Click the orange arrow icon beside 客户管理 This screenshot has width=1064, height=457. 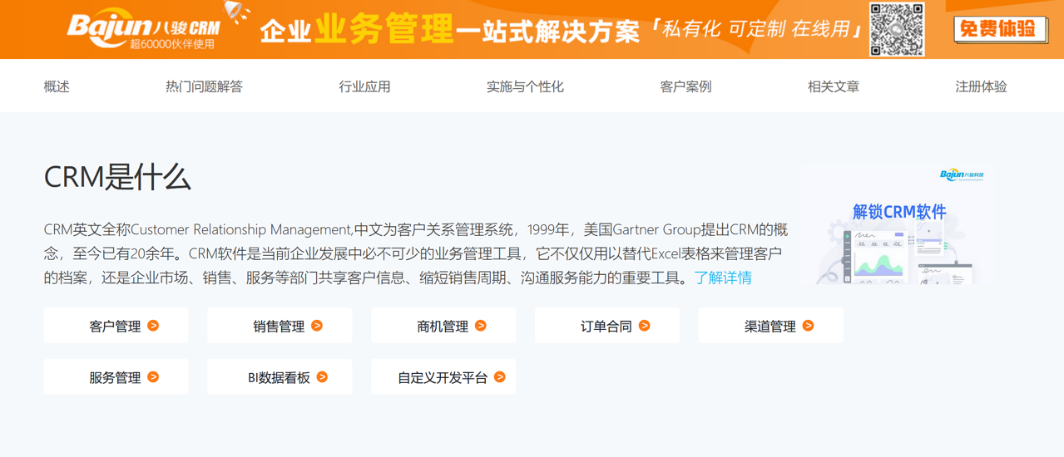[x=153, y=326]
